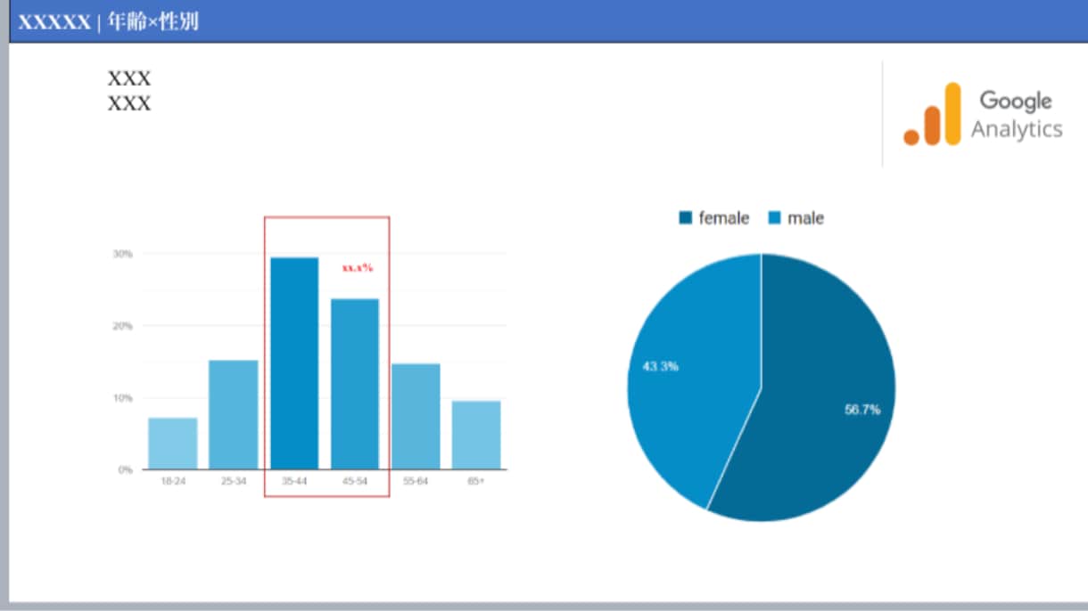The height and width of the screenshot is (611, 1088).
Task: Click the "65+" x-axis label
Action: pyautogui.click(x=476, y=481)
